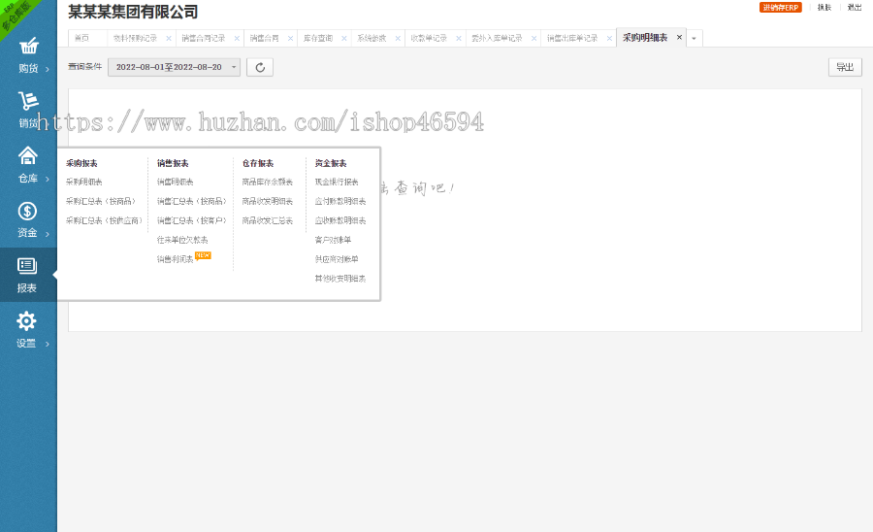Image resolution: width=873 pixels, height=532 pixels.
Task: Open the date range 2022-08-01至2022-08-20 dropdown
Action: [174, 67]
